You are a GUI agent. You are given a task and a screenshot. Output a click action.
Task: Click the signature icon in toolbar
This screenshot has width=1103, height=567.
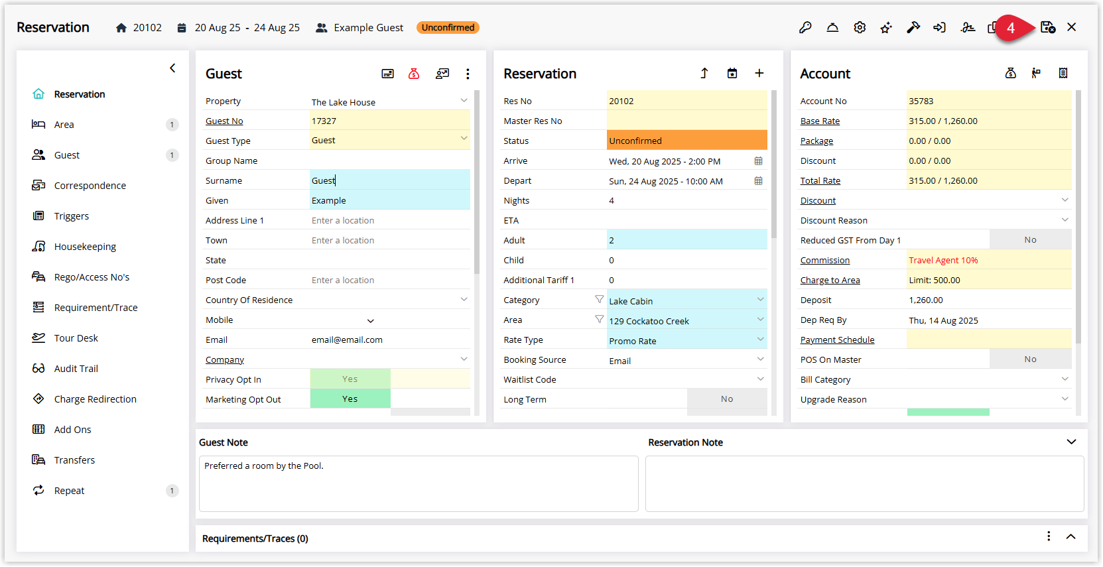[968, 27]
